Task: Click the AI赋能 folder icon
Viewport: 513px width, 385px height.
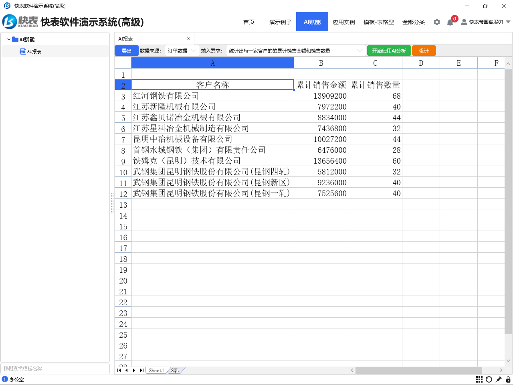Action: pyautogui.click(x=15, y=39)
